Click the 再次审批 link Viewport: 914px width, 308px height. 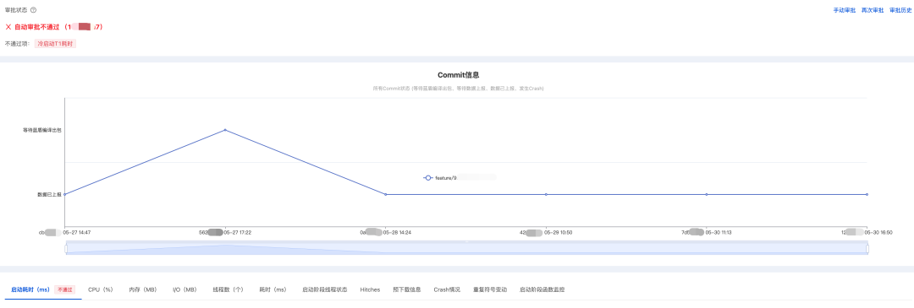coord(872,10)
